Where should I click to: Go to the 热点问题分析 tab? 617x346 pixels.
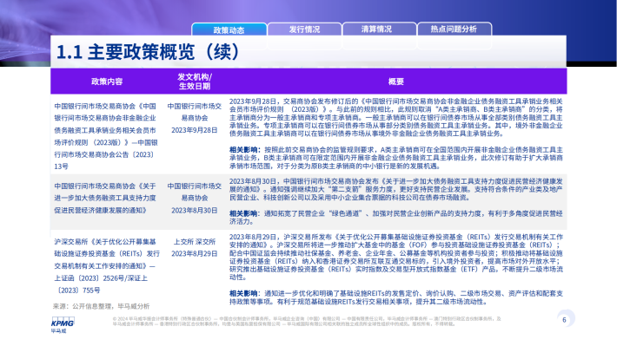tap(454, 29)
